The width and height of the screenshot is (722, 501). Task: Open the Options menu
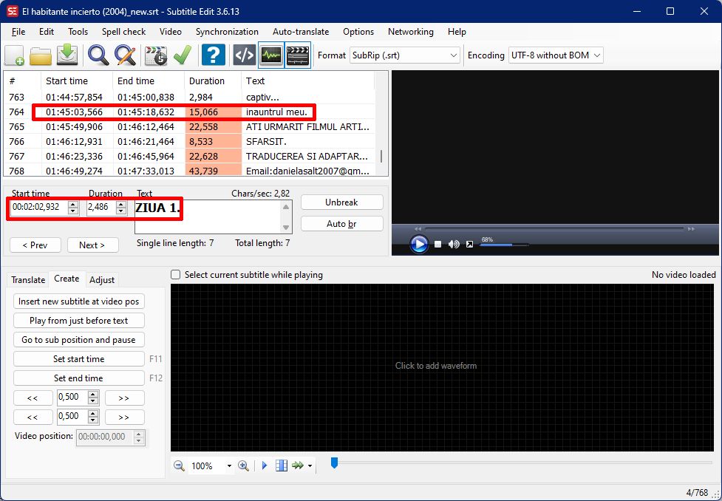pos(358,32)
